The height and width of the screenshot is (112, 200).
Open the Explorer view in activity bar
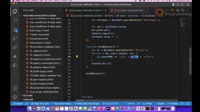pos(15,12)
